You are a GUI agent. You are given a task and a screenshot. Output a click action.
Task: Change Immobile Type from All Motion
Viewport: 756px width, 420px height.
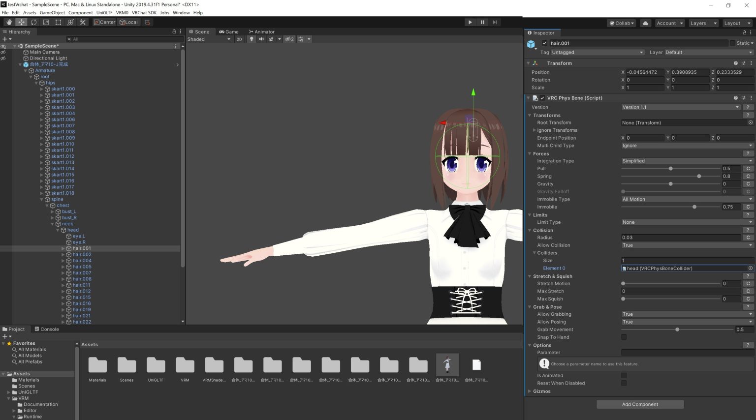click(x=687, y=199)
